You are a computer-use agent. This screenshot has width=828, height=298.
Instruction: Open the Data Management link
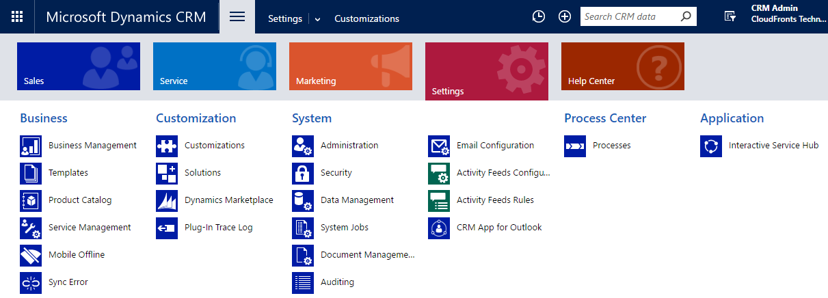tap(357, 200)
